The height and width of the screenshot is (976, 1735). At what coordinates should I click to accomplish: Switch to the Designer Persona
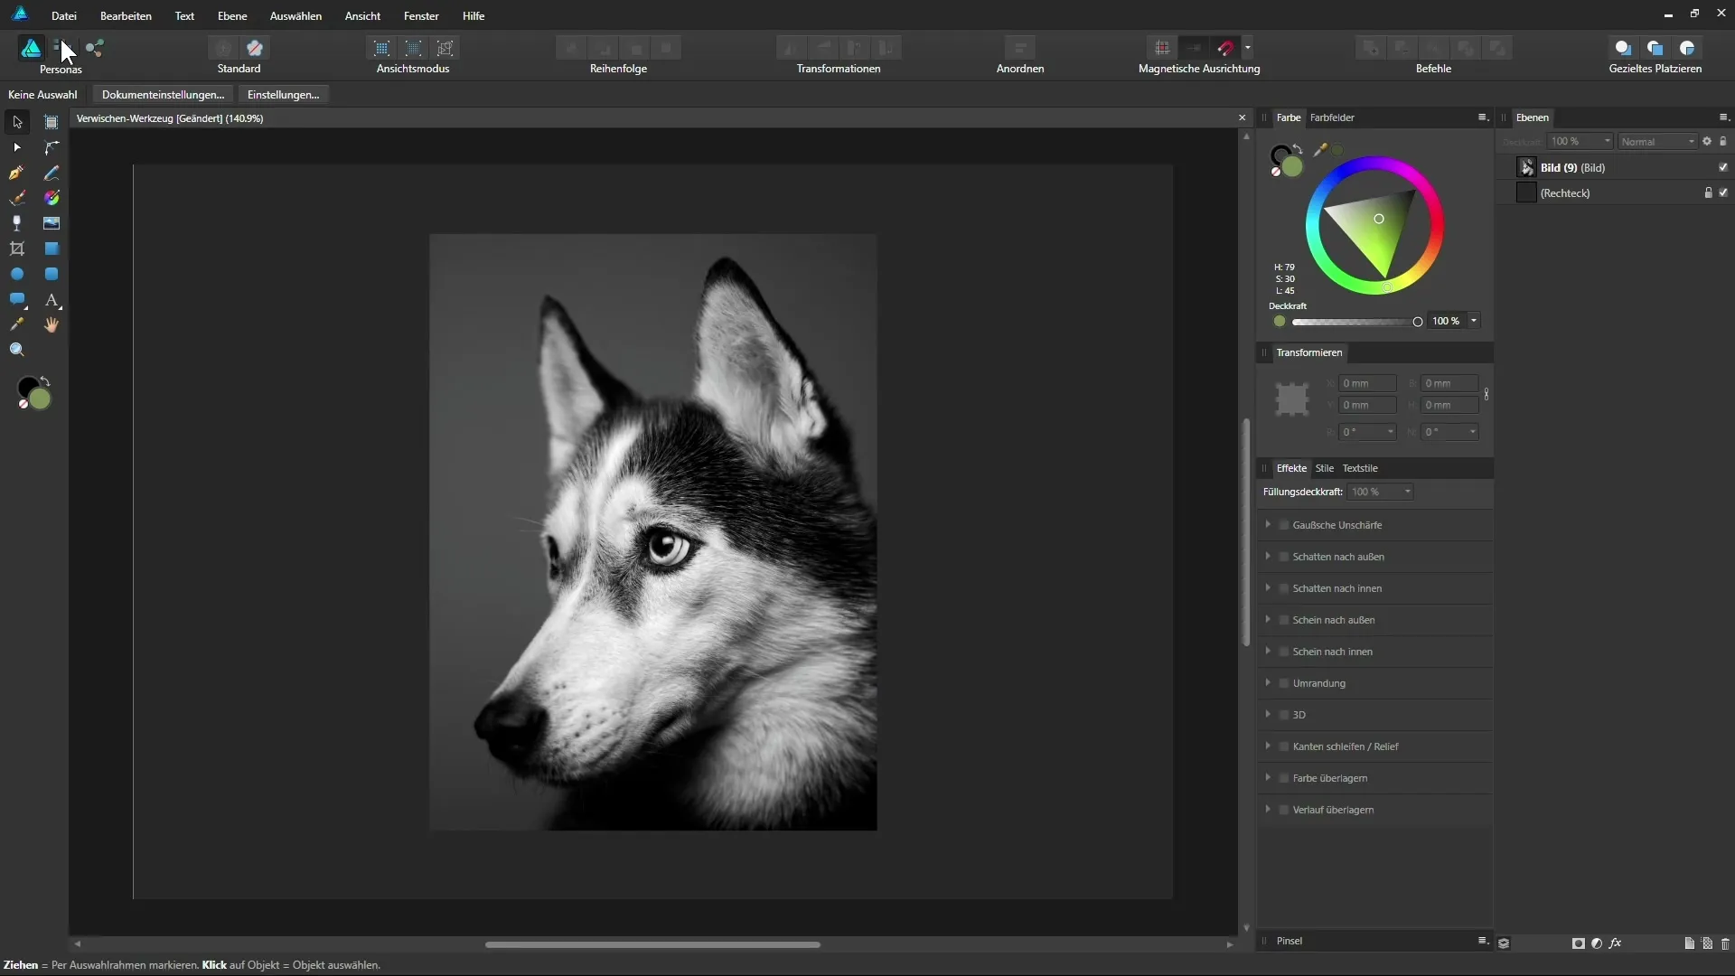point(31,48)
